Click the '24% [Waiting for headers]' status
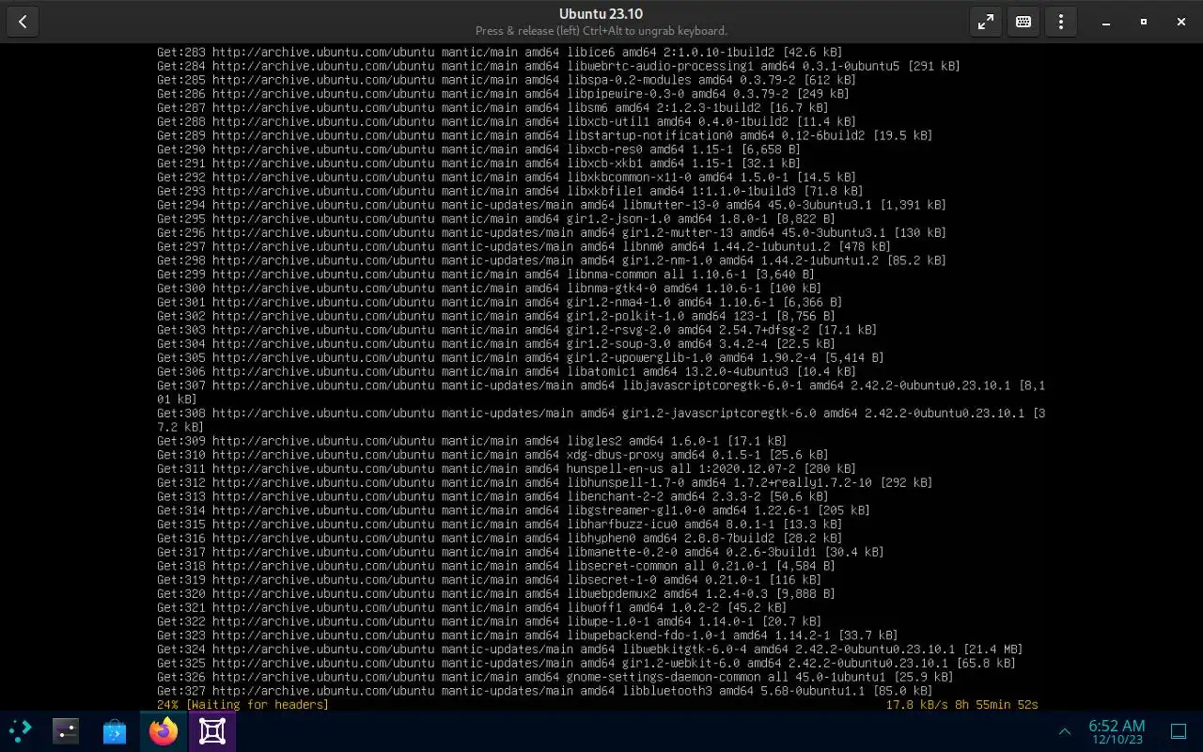This screenshot has width=1203, height=752. (x=242, y=705)
